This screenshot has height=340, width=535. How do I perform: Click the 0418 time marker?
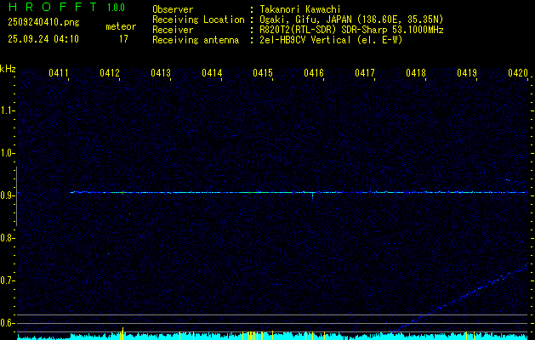(416, 73)
